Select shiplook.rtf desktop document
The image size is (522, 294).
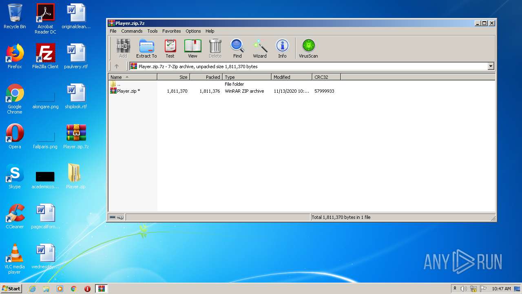point(76,96)
